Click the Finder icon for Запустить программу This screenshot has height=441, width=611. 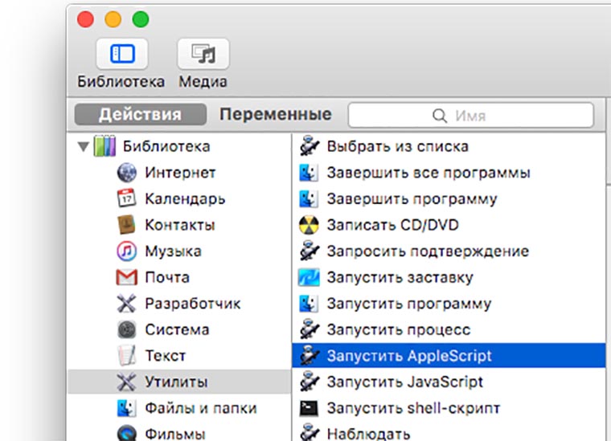pyautogui.click(x=309, y=304)
